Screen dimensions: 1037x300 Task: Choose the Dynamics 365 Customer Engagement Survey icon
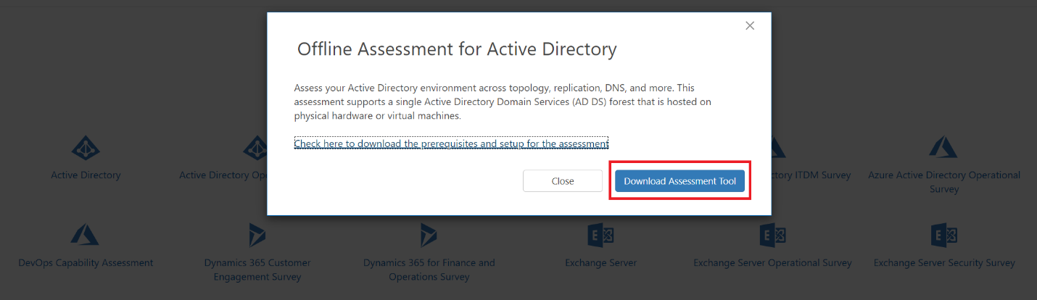(x=257, y=235)
